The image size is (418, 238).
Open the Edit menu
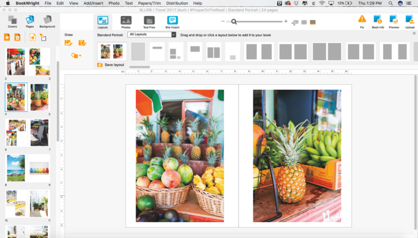(x=60, y=3)
